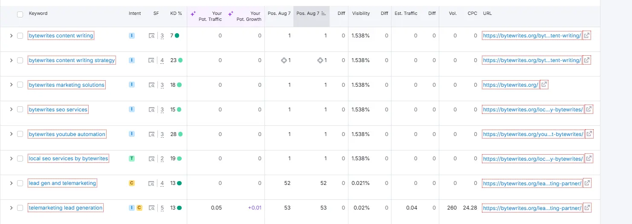Open external link icon for bytewrites youtube automation
This screenshot has height=224, width=632.
[x=589, y=134]
